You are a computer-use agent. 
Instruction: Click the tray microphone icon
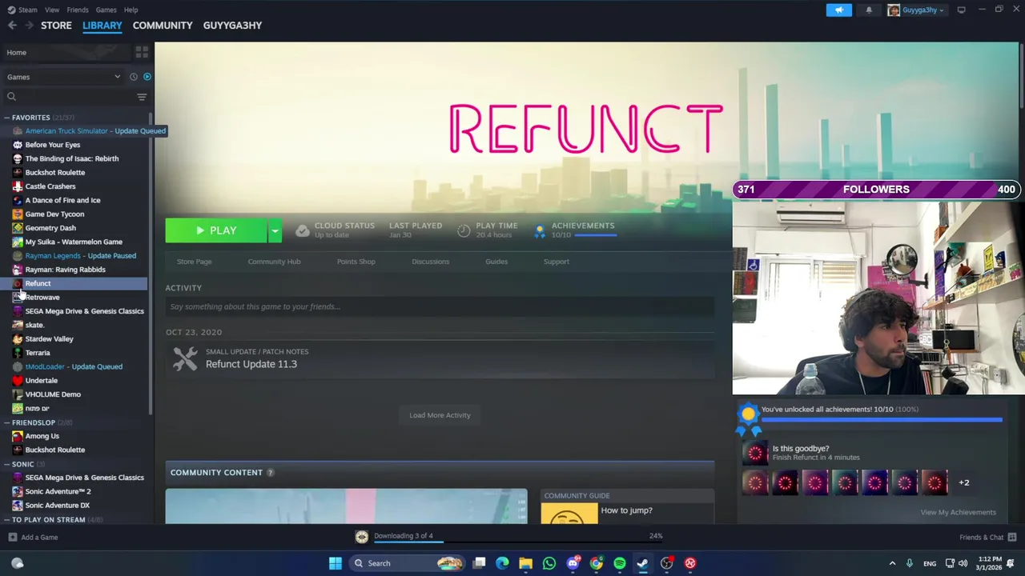909,563
